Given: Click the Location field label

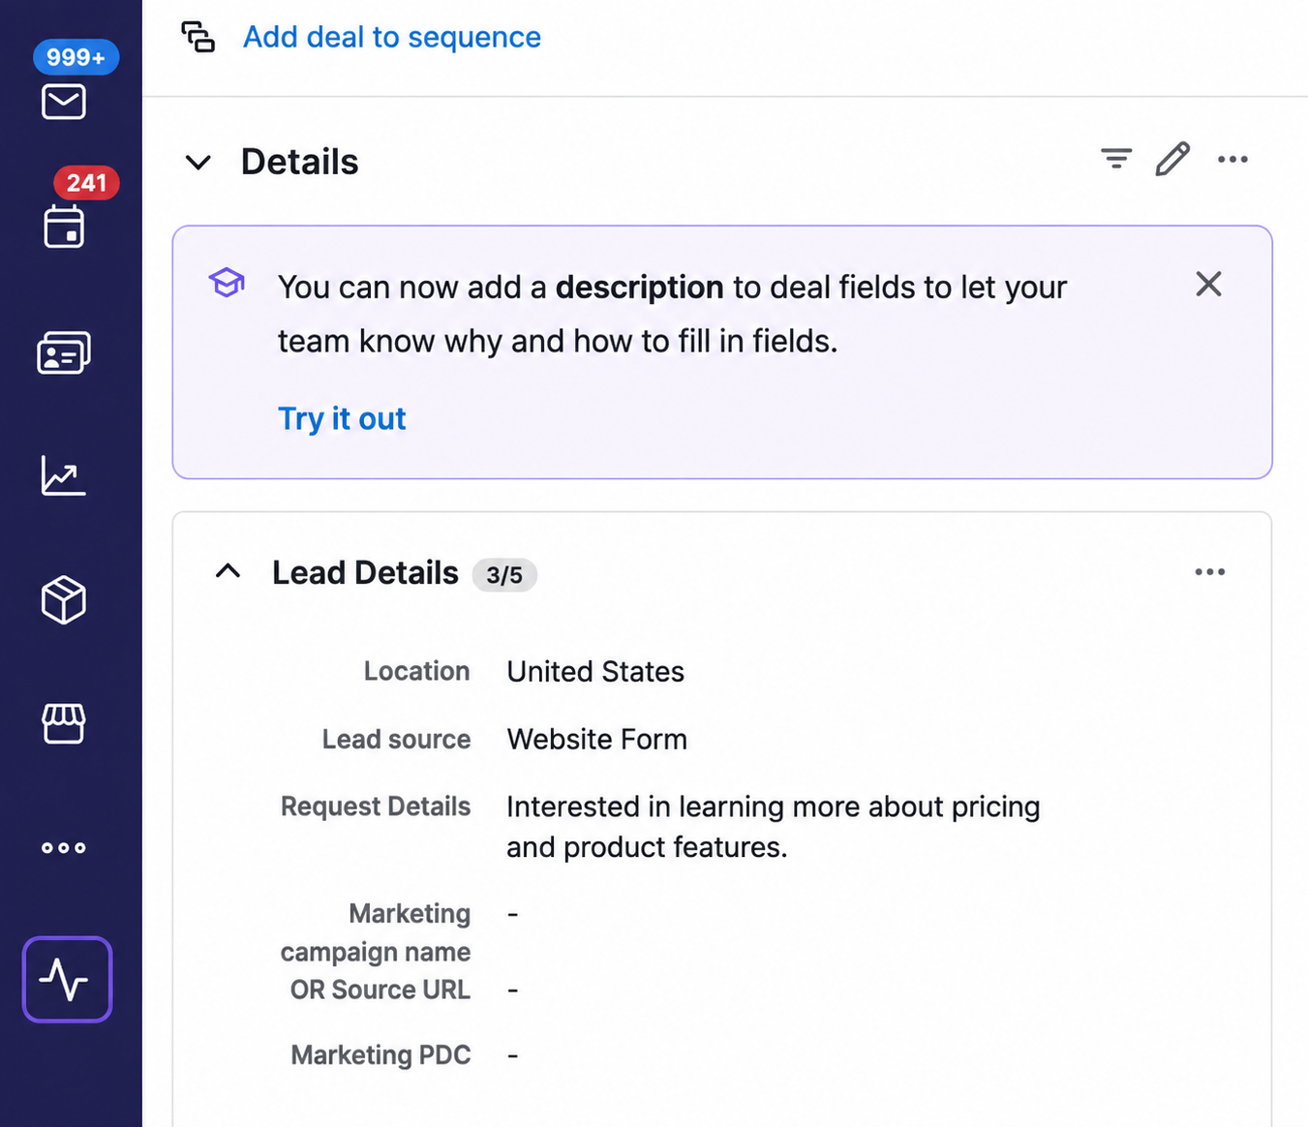Looking at the screenshot, I should 416,671.
